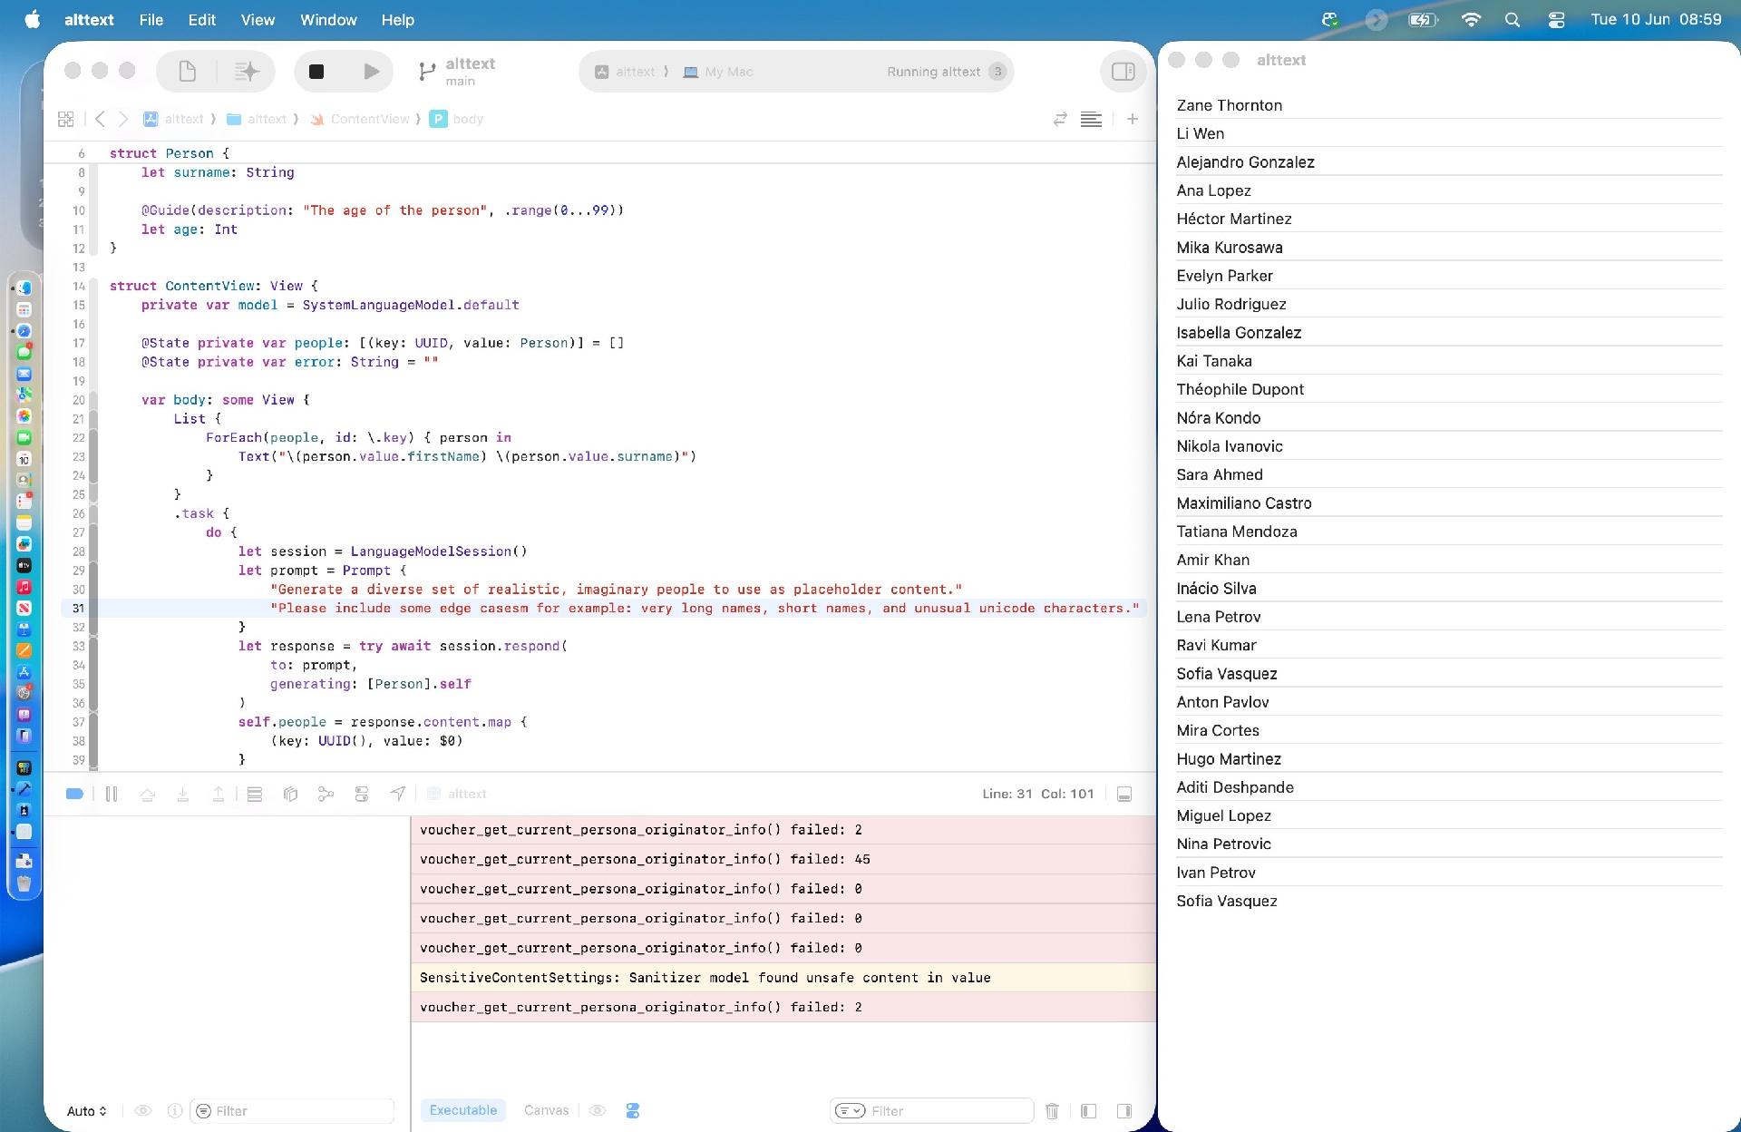The image size is (1741, 1132).
Task: Click the simulate location arrow icon
Action: 397,794
